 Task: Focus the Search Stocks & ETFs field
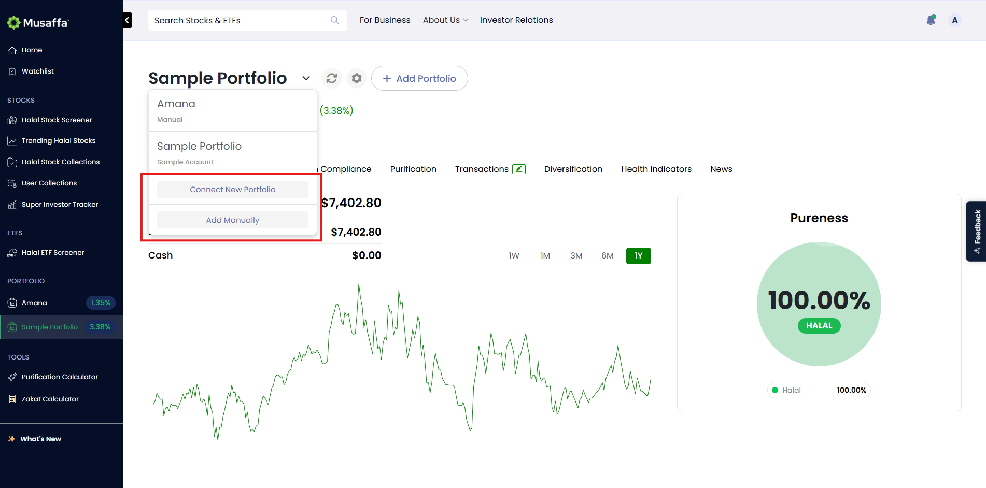248,20
